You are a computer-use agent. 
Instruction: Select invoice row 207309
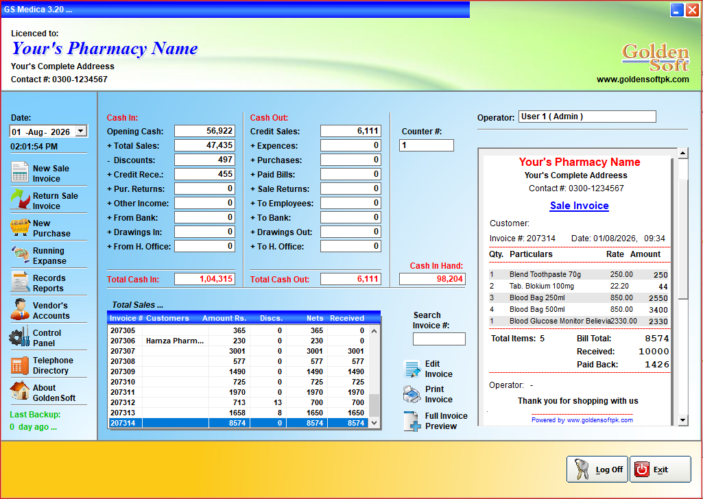click(x=239, y=372)
